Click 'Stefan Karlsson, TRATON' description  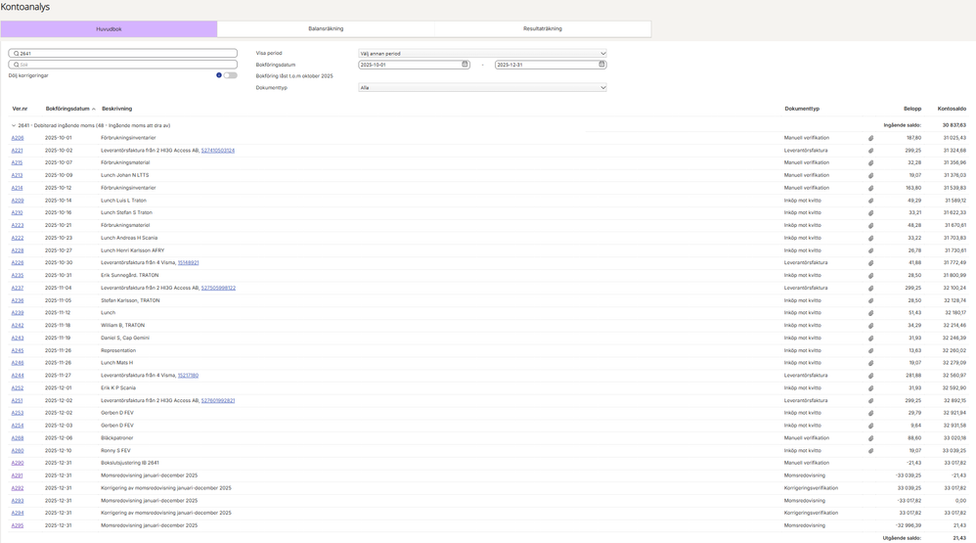tap(130, 300)
